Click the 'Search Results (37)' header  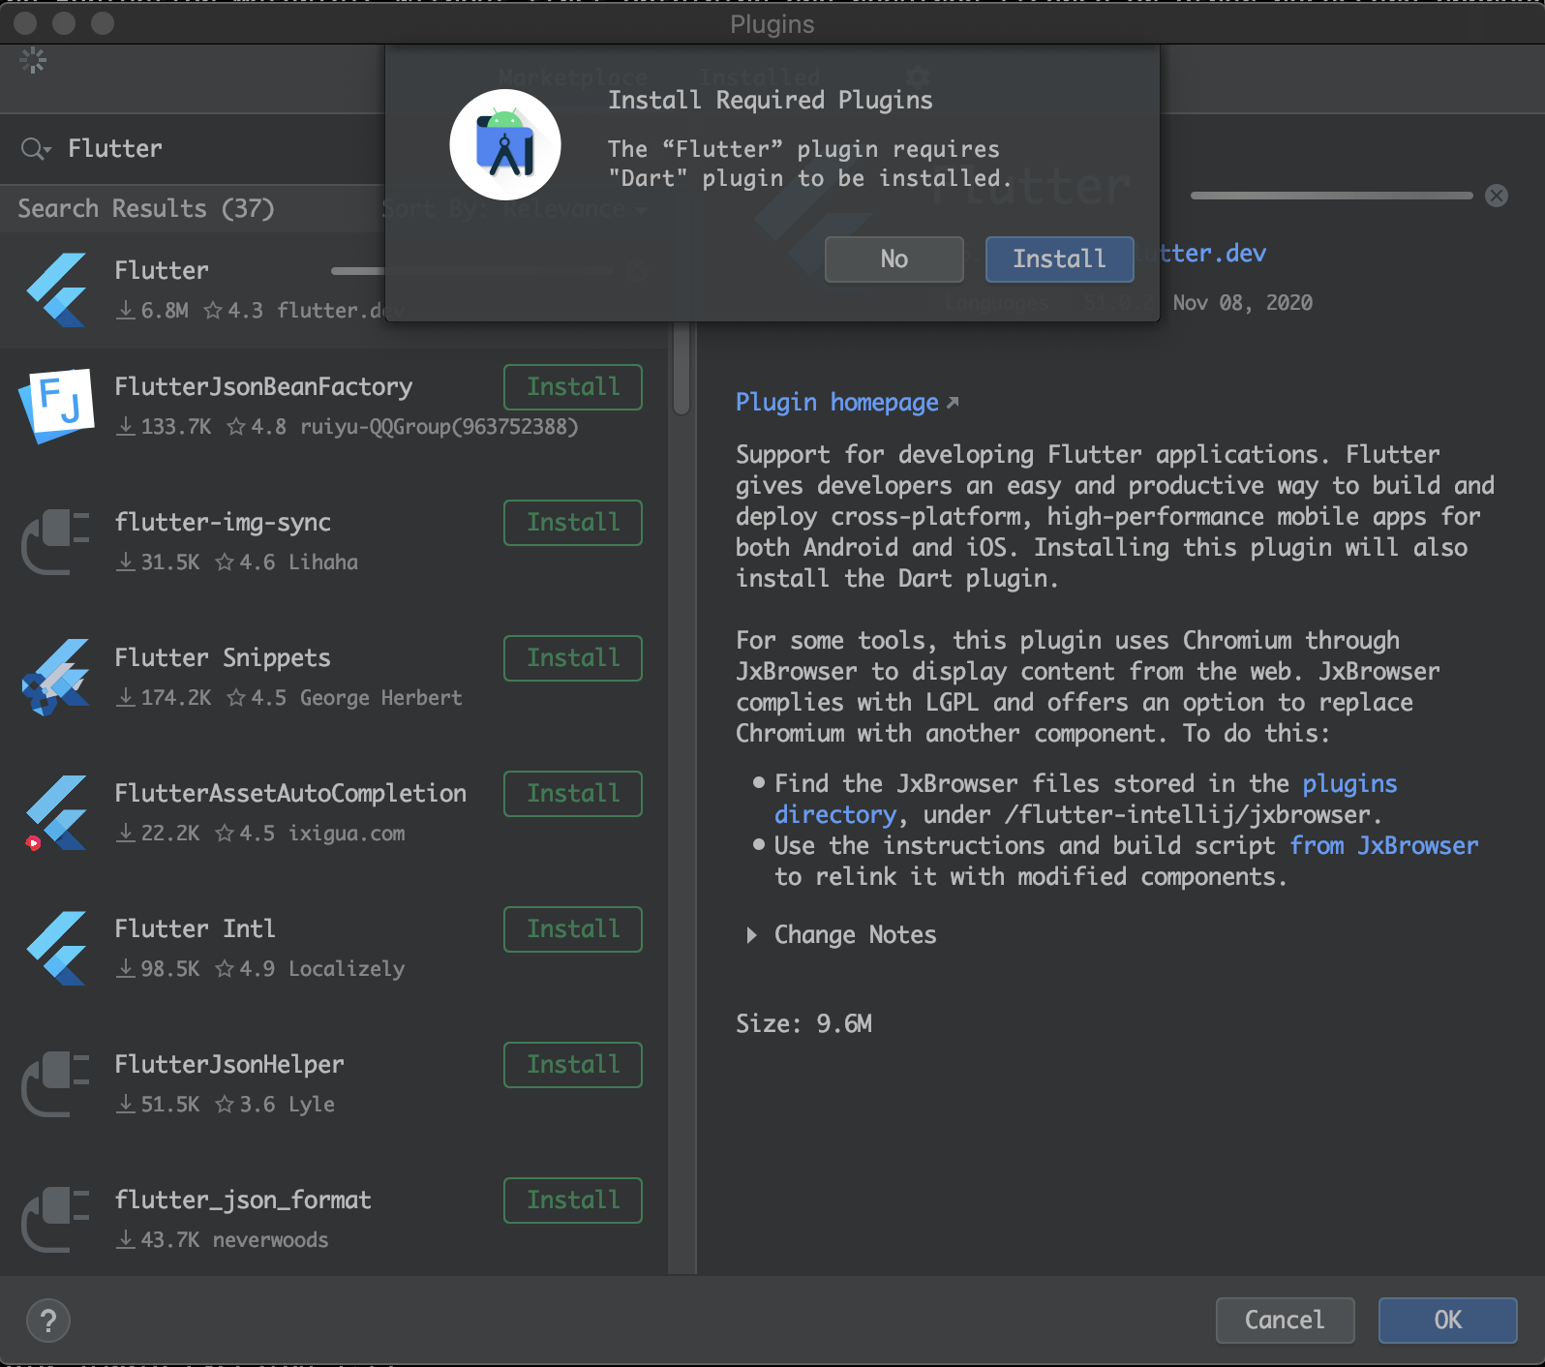pos(146,208)
